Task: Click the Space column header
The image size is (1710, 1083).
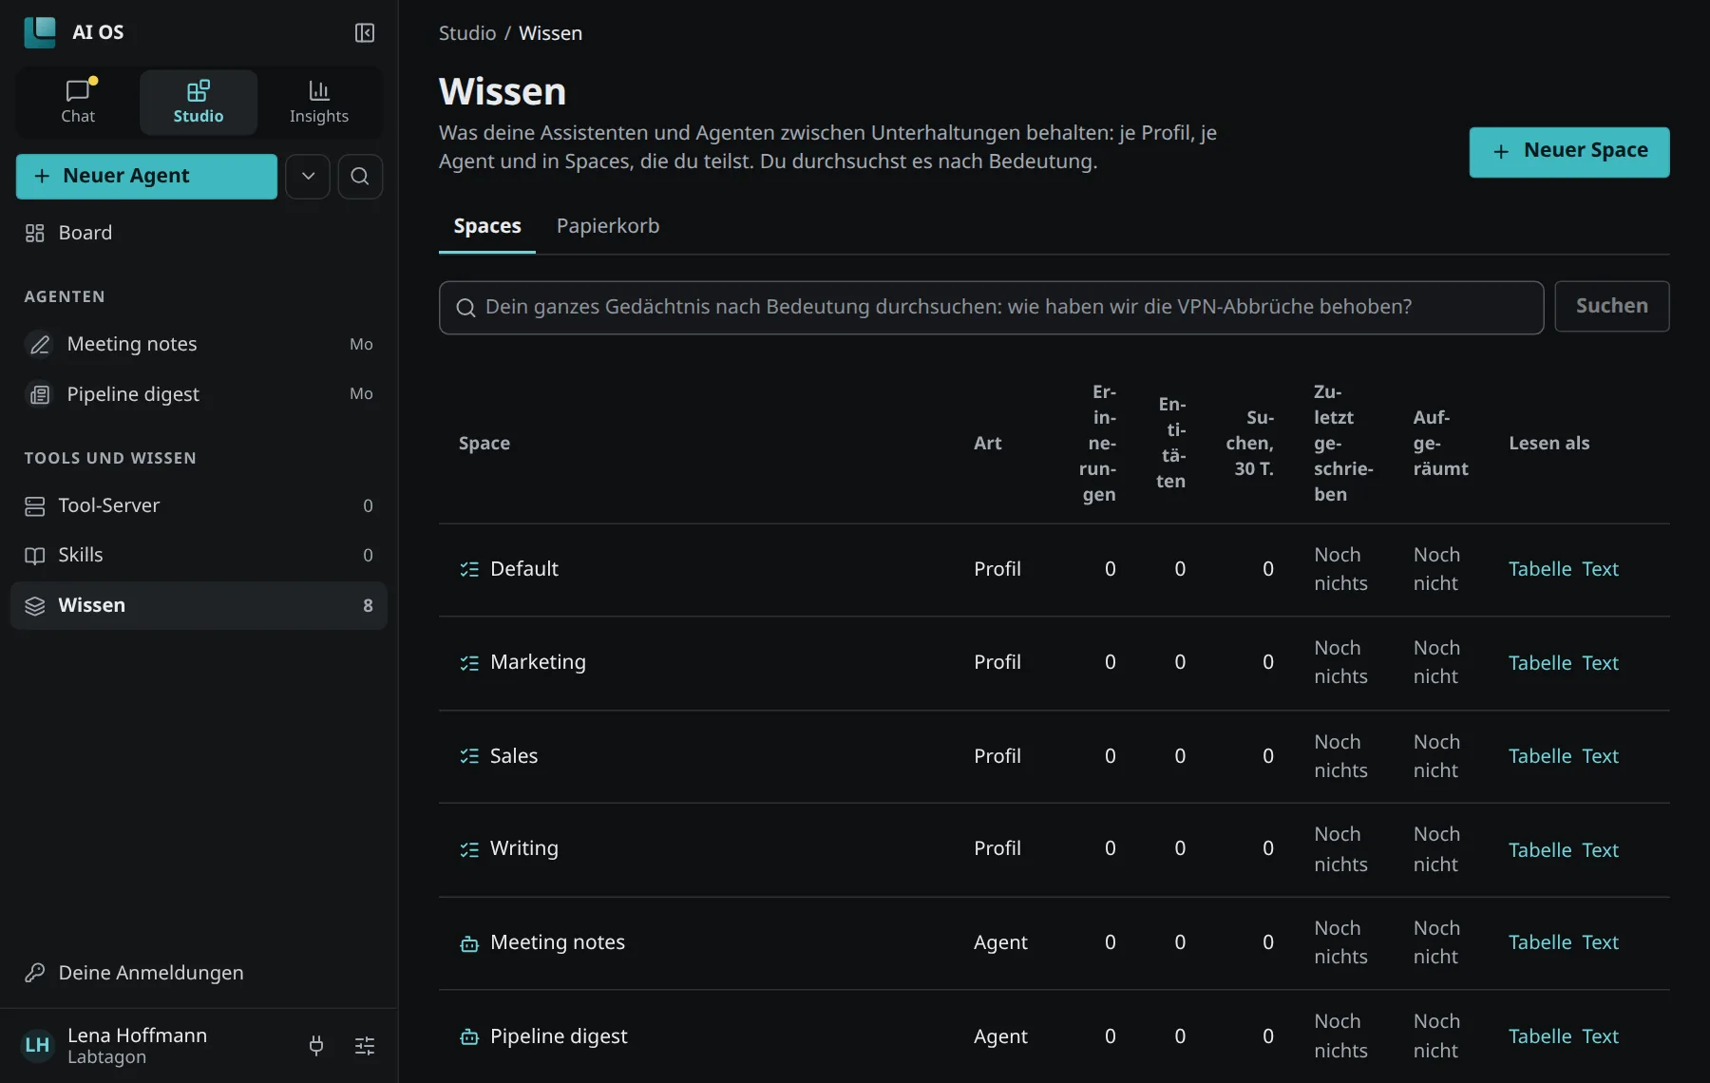Action: point(484,444)
